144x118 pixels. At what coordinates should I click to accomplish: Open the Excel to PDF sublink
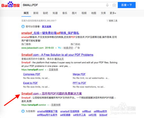click(31, 83)
